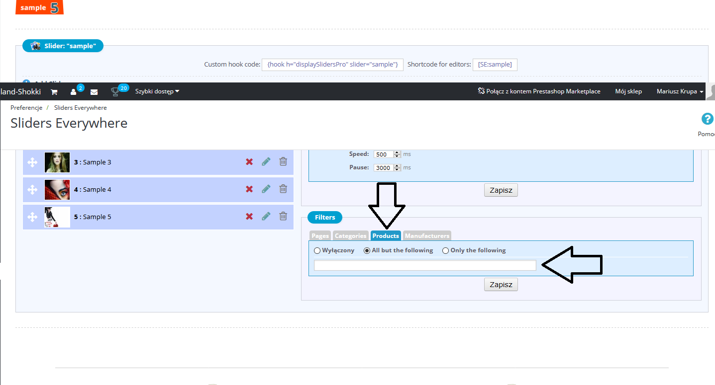The image size is (715, 385).
Task: Select All but the following radio
Action: 367,251
